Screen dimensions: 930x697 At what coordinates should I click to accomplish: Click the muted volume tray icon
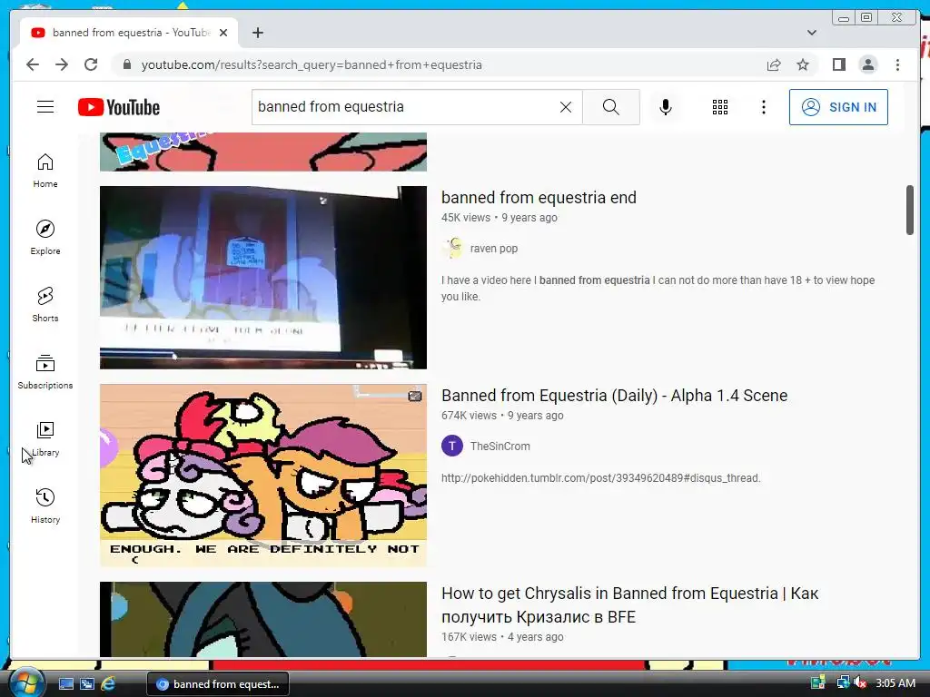tap(860, 683)
